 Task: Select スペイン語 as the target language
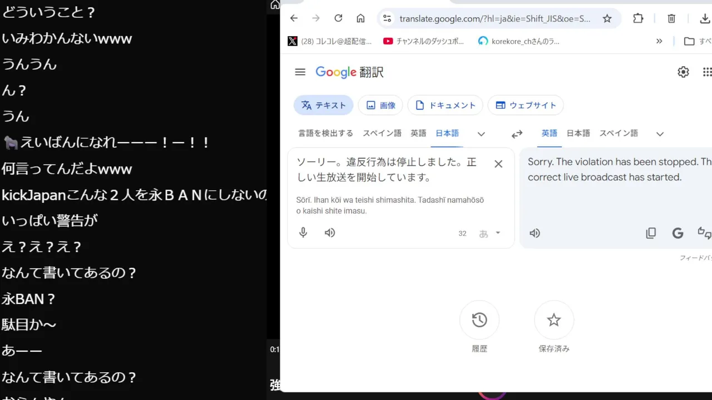coord(619,133)
